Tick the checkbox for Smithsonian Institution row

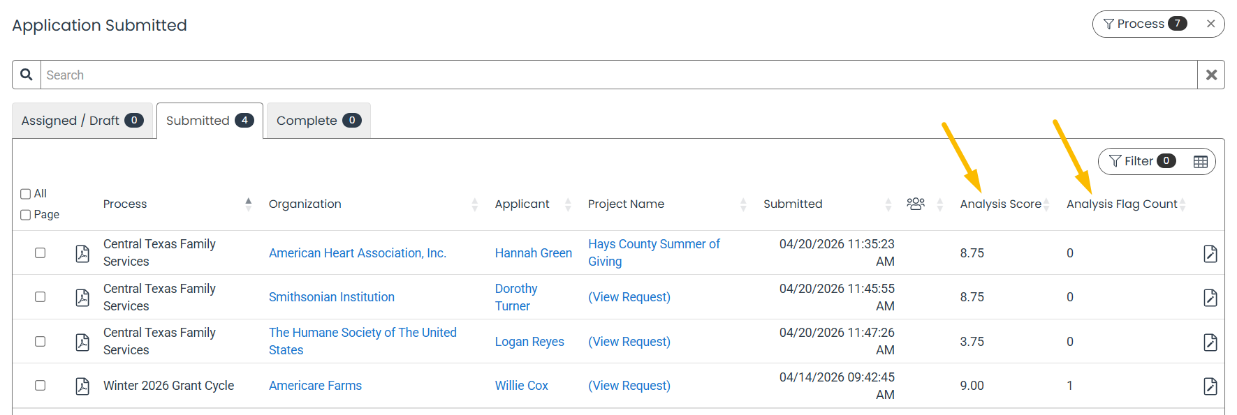(41, 297)
